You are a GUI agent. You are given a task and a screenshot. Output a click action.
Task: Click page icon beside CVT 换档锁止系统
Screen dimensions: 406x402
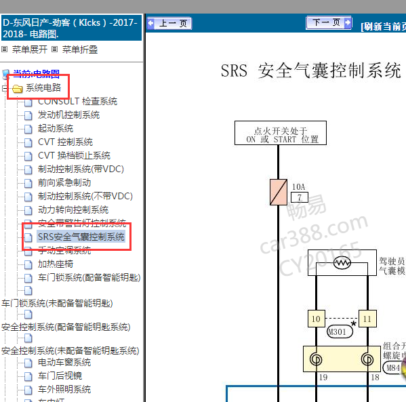pyautogui.click(x=28, y=156)
